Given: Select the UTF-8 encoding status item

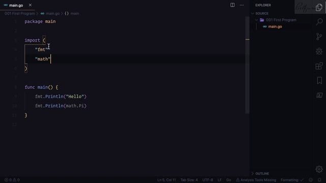Looking at the screenshot, I should [x=208, y=180].
